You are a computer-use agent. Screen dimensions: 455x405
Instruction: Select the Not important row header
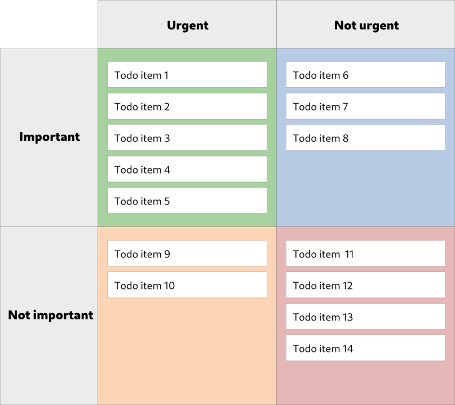pyautogui.click(x=49, y=315)
